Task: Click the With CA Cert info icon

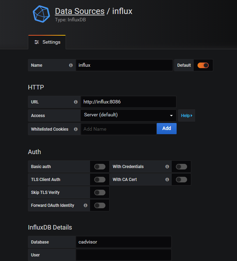Action: pyautogui.click(x=167, y=180)
